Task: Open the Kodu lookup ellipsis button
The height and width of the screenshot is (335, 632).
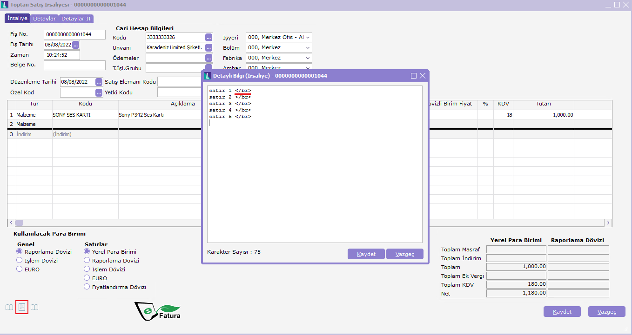Action: 208,38
